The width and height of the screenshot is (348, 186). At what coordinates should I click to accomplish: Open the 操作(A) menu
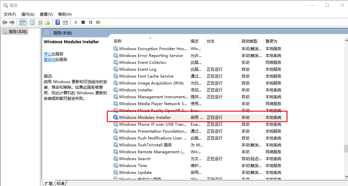[28, 14]
